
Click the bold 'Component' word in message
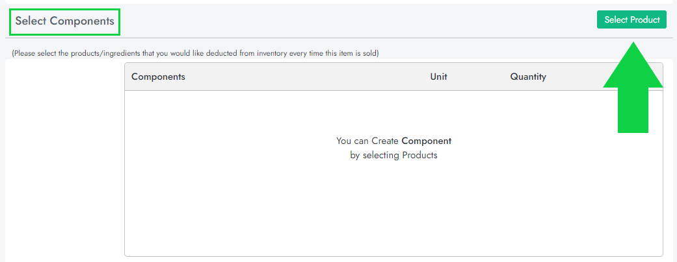tap(427, 140)
